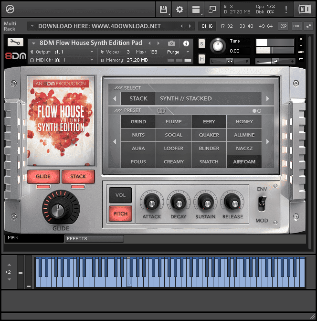Screen dimensions: 317x321
Task: Open the Purge dropdown menu
Action: [x=178, y=52]
